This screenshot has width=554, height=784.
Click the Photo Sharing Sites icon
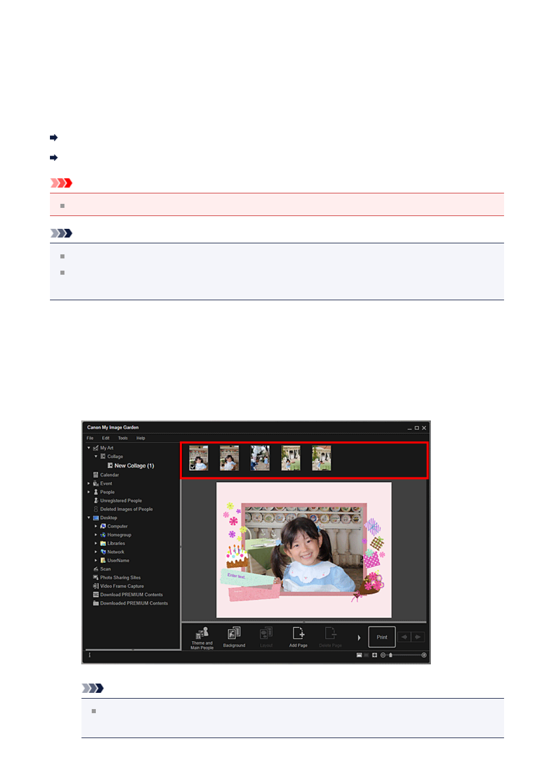96,577
